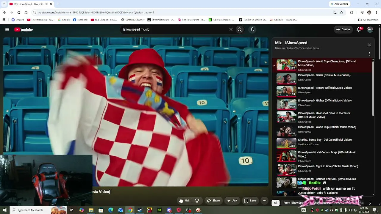
Task: Open the Facebook bookmark
Action: [x=80, y=20]
